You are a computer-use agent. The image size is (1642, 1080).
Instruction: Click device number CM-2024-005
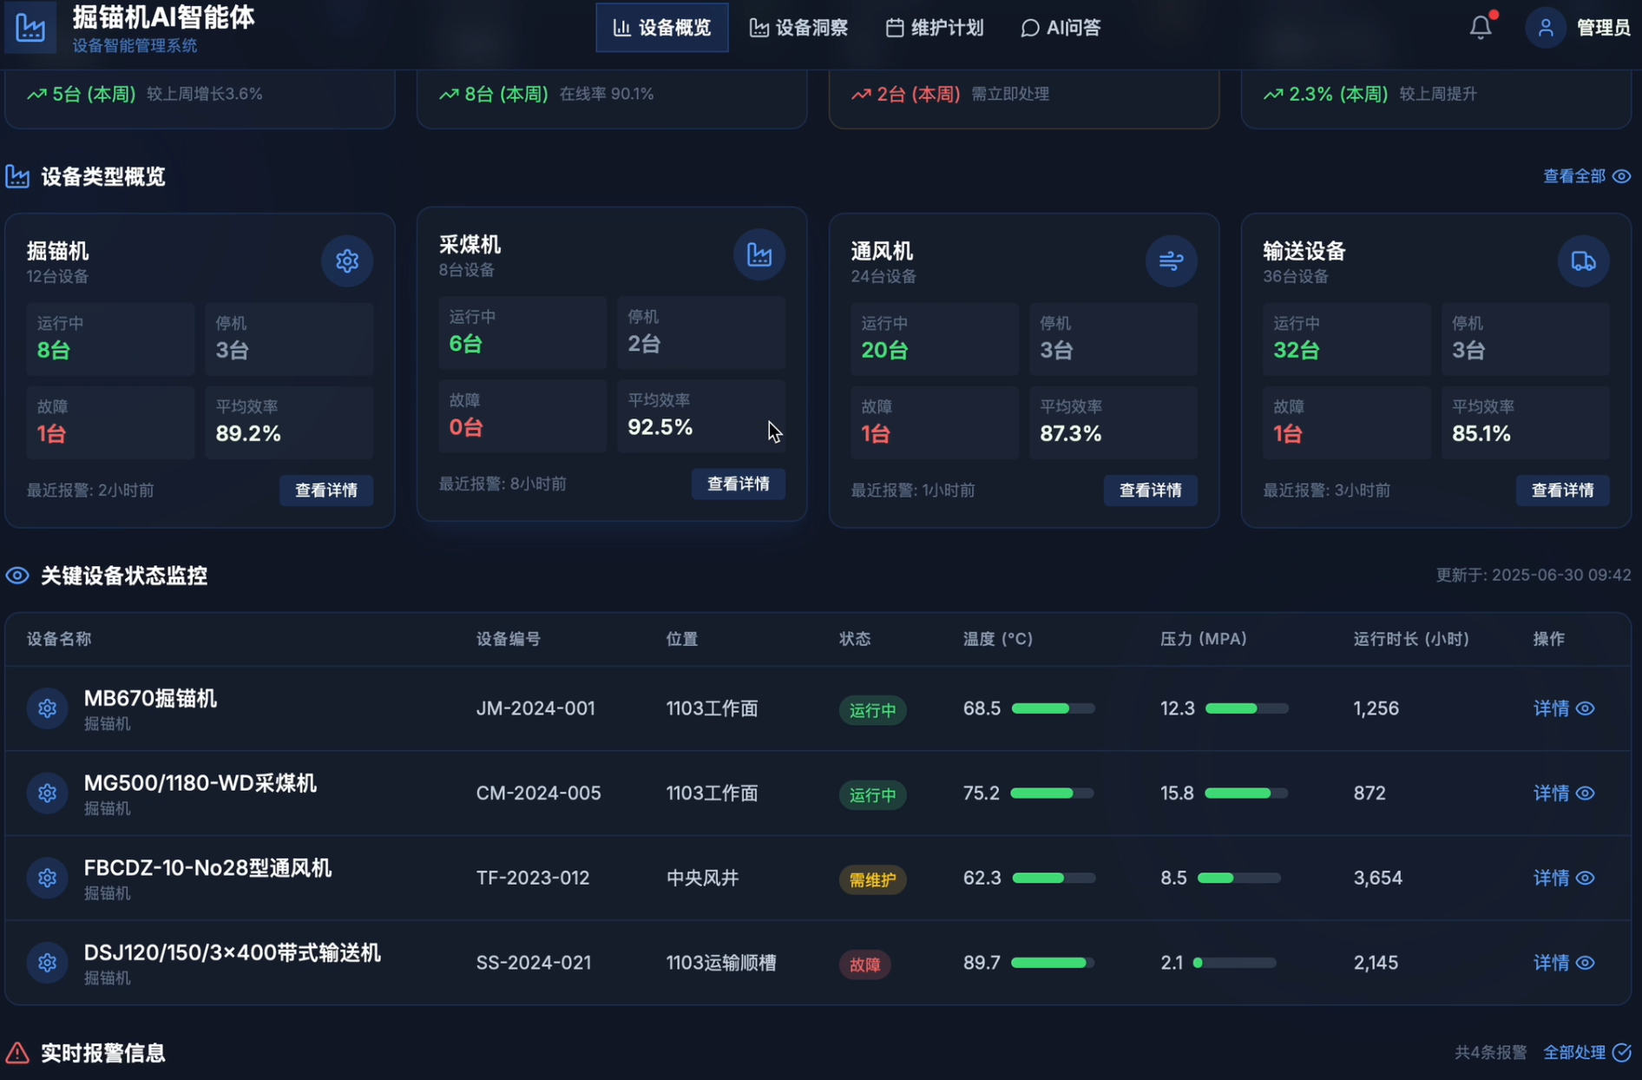538,794
